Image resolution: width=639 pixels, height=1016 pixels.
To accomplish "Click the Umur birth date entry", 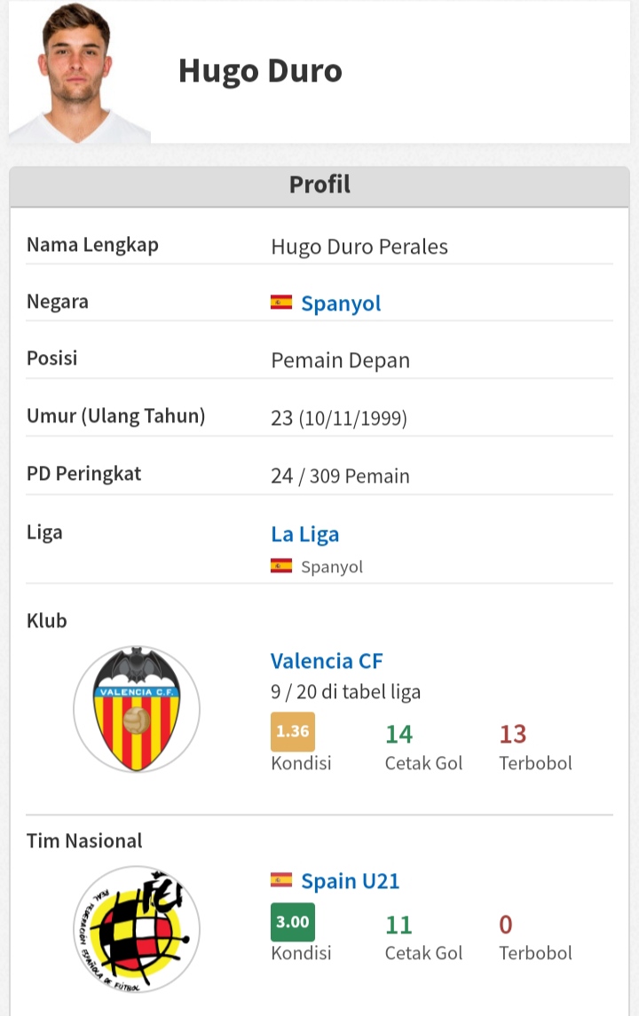I will click(340, 418).
